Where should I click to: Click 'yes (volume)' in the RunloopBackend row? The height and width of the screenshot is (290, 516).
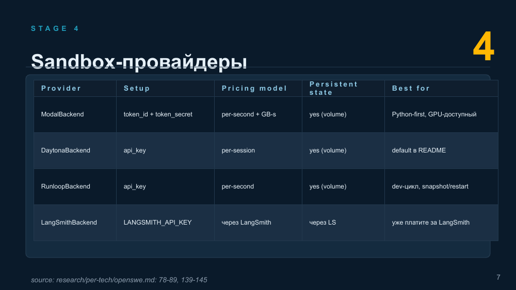(x=343, y=187)
